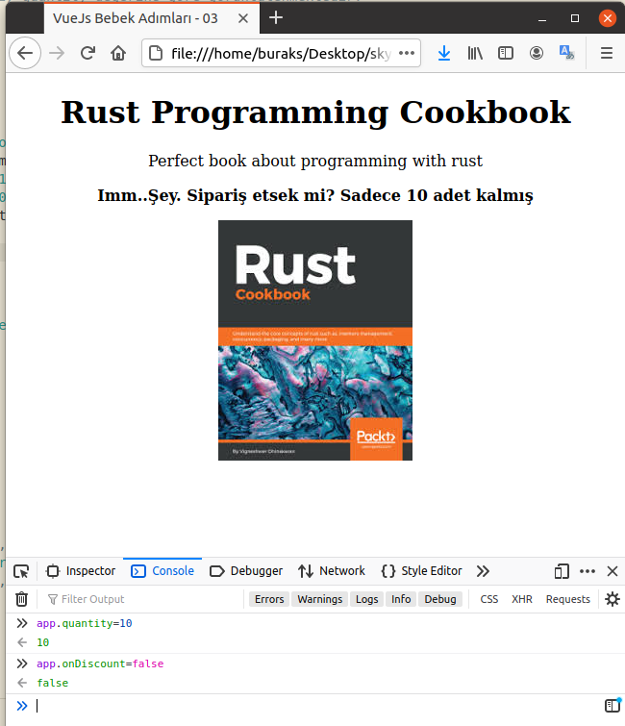The width and height of the screenshot is (625, 726).
Task: Click the Filter Output text field
Action: point(144,599)
